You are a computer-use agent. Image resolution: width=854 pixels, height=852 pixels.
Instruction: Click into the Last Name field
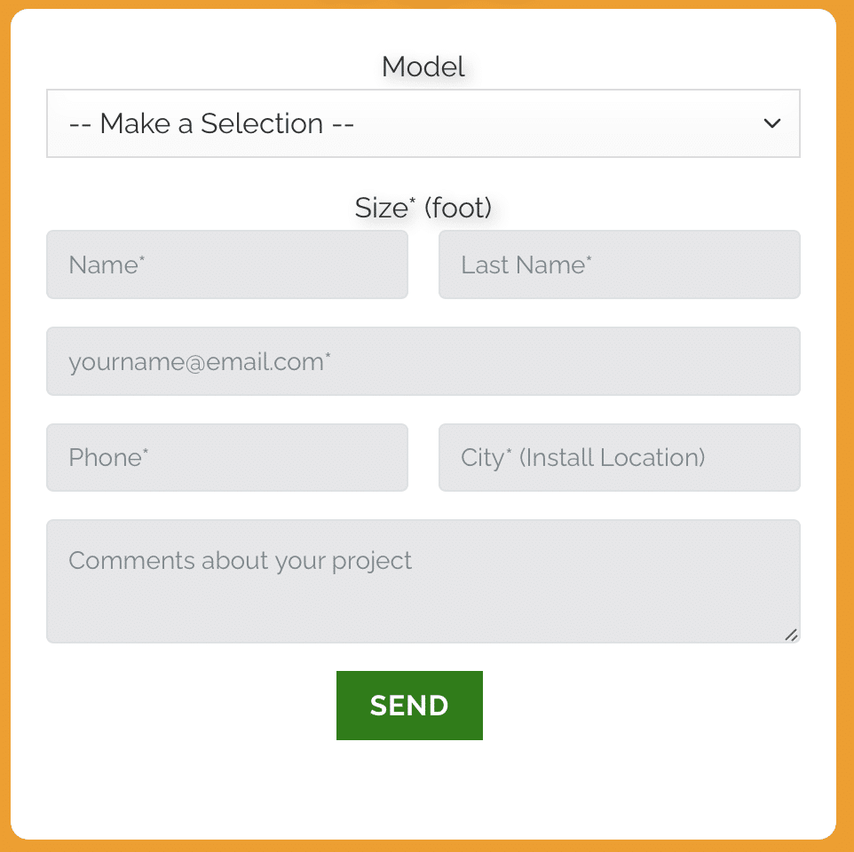coord(619,264)
